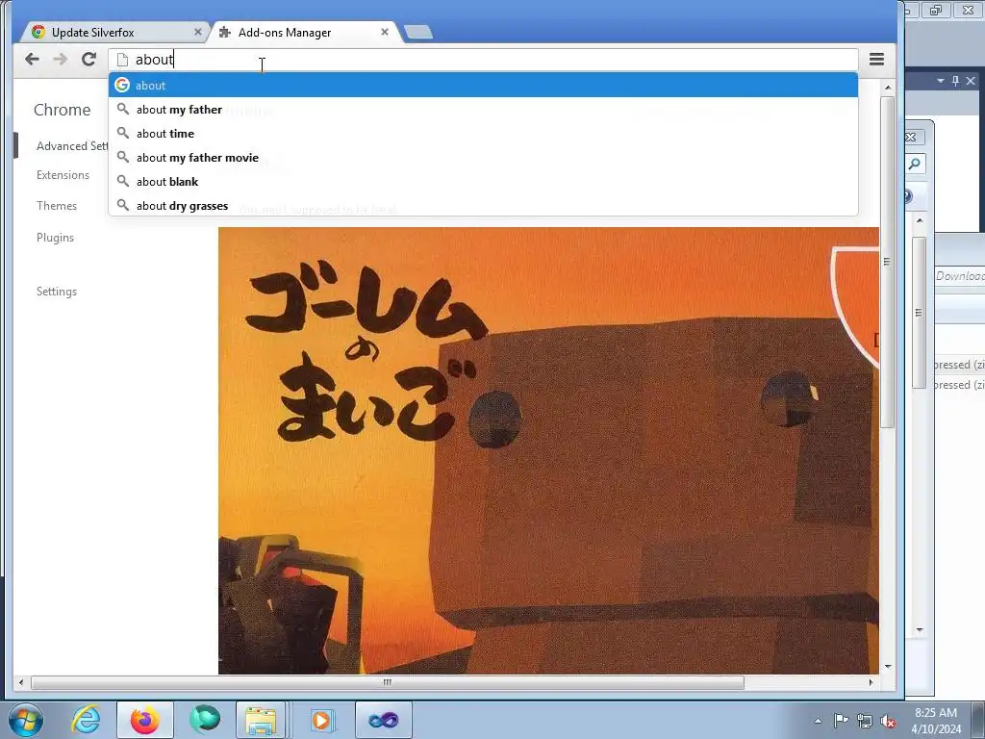This screenshot has height=739, width=985.
Task: Click the puzzle icon on the Add-ons tab
Action: (x=225, y=32)
